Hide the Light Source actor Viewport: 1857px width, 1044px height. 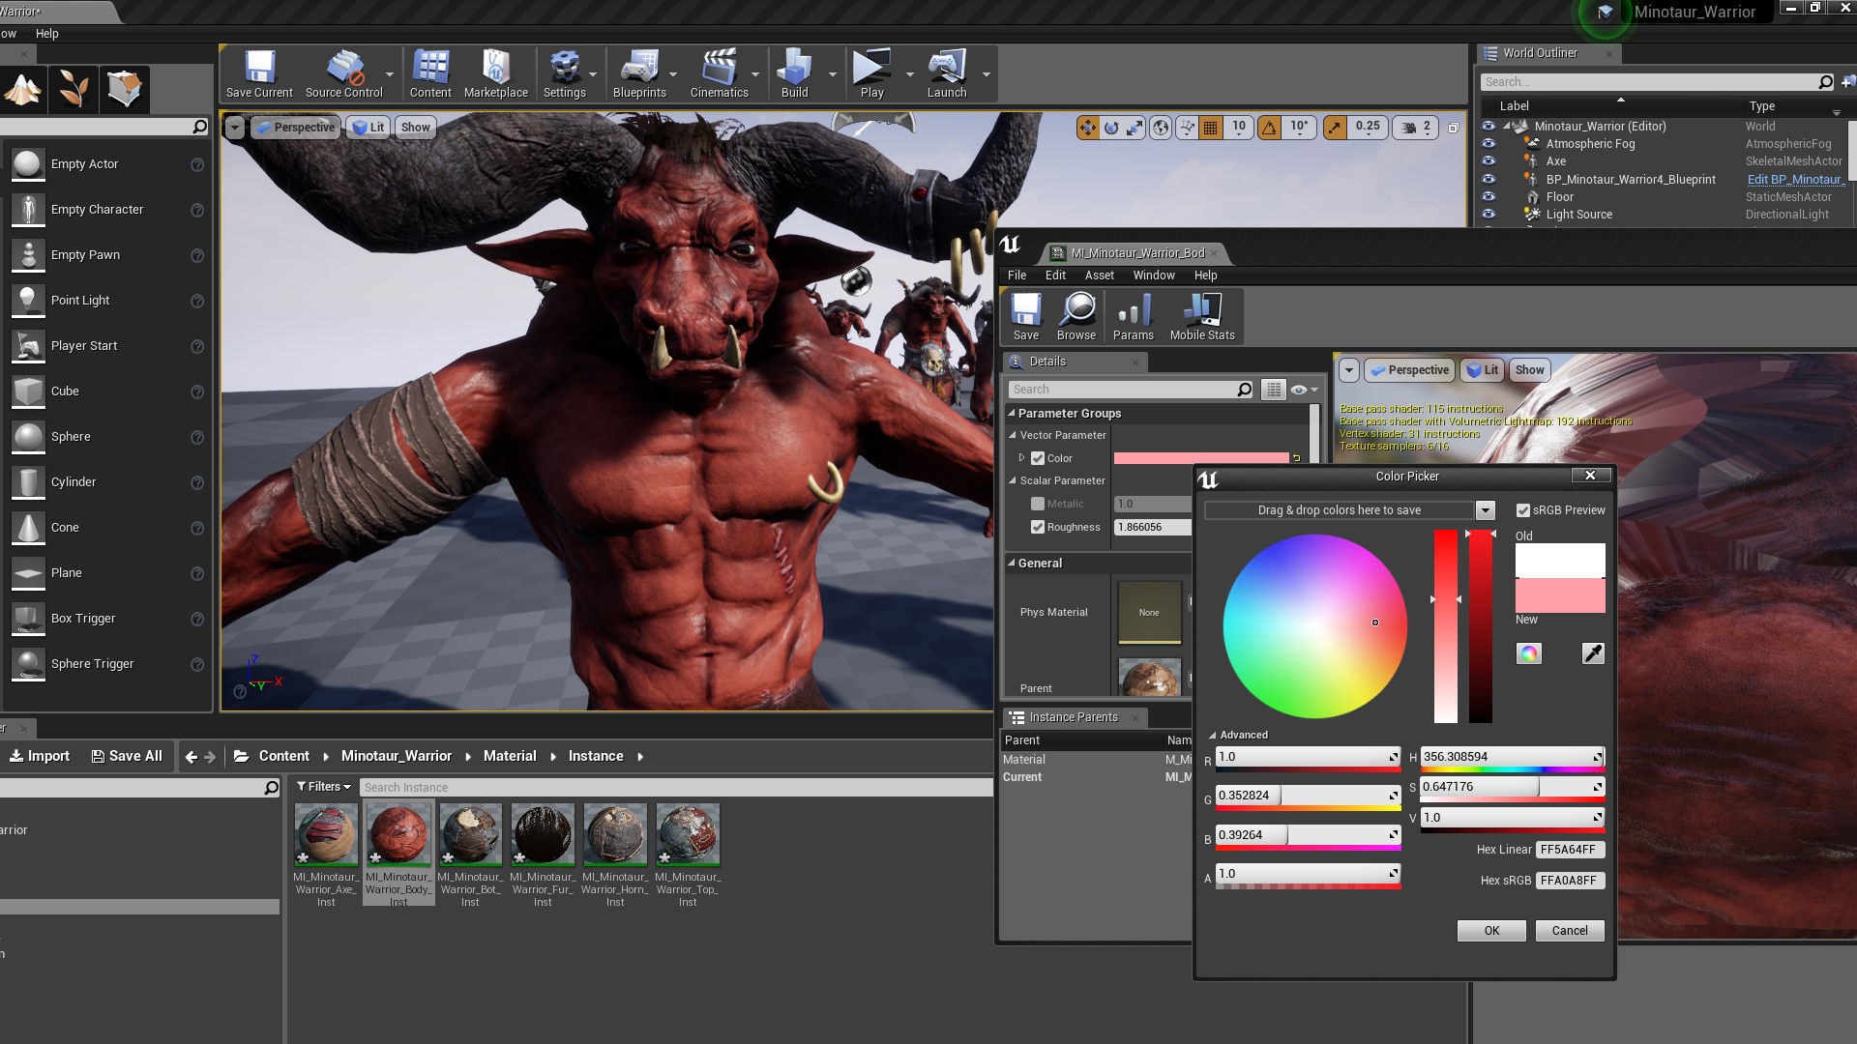(1489, 215)
